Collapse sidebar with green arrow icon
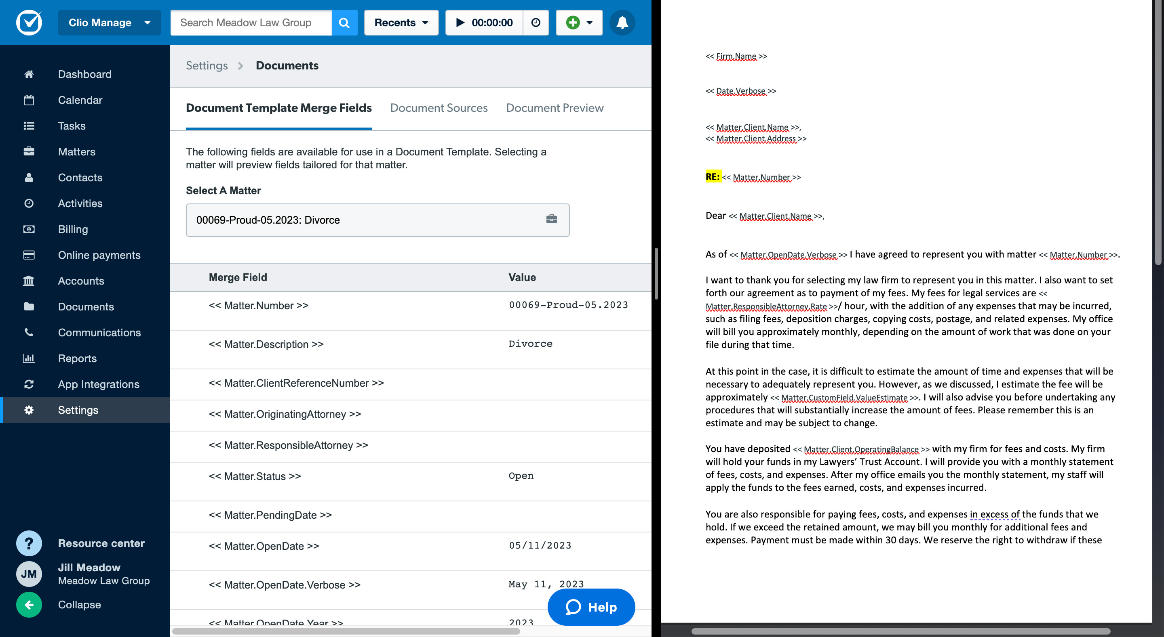Viewport: 1164px width, 637px height. pyautogui.click(x=29, y=604)
